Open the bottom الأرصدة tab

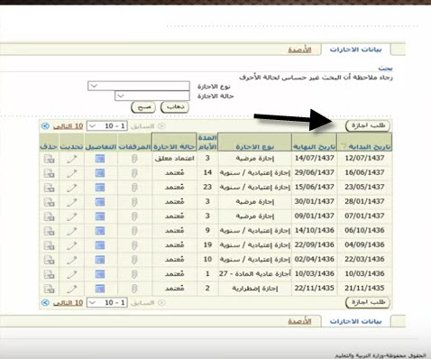pyautogui.click(x=299, y=321)
